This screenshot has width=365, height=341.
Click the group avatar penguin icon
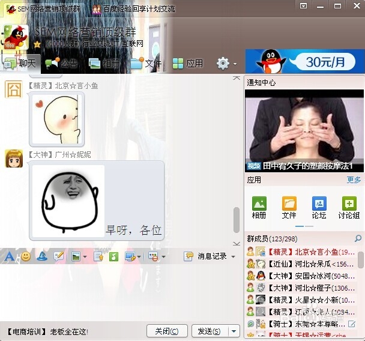click(16, 37)
